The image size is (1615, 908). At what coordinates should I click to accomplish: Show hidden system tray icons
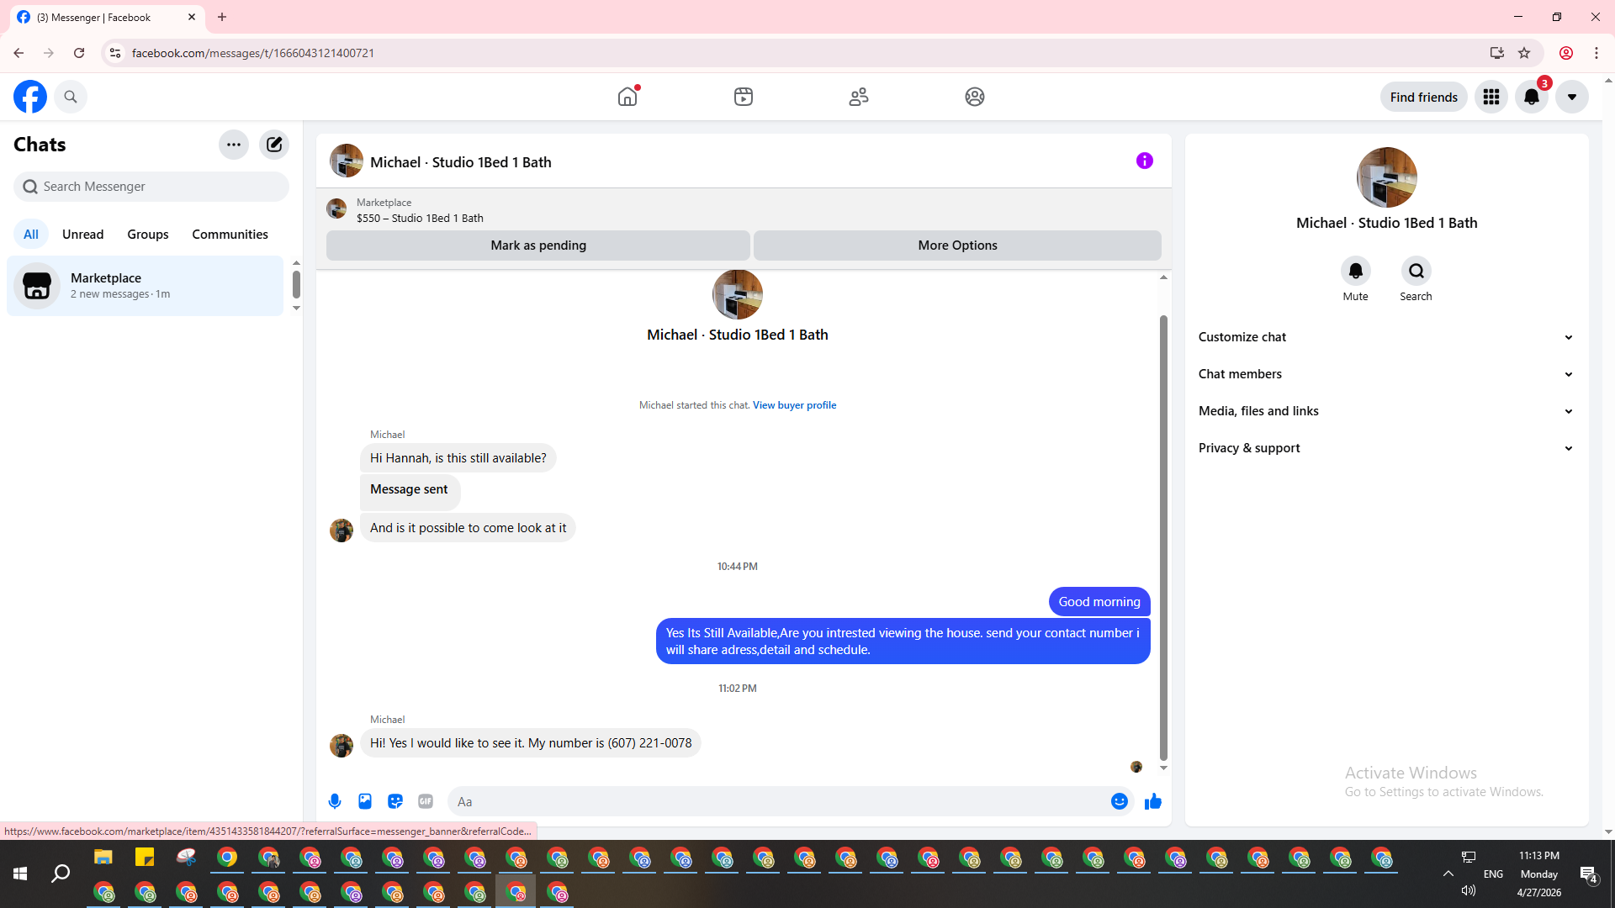(1448, 874)
